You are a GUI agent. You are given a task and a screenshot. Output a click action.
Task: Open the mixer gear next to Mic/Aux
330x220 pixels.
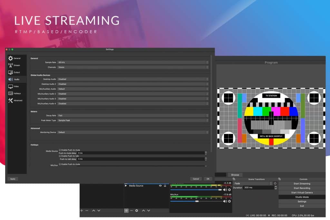coord(230,201)
